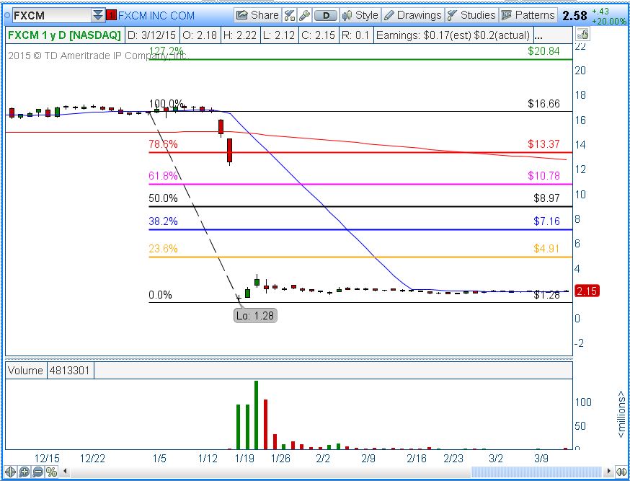
Task: Click the FXCM INC COM company link
Action: click(156, 15)
